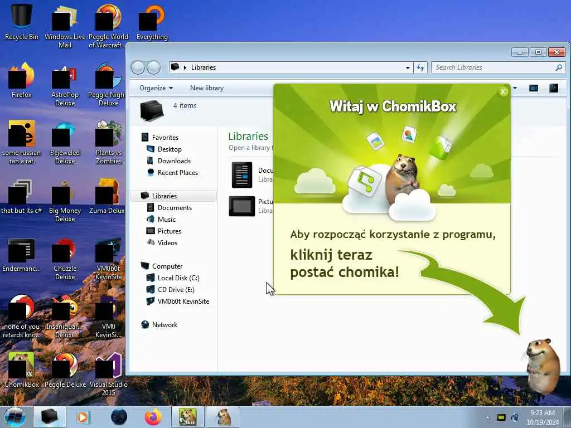The height and width of the screenshot is (428, 571).
Task: Open the Endermanc... desktop icon
Action: coord(22,255)
